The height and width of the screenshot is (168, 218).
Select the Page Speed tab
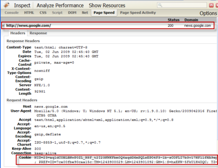click(x=104, y=13)
